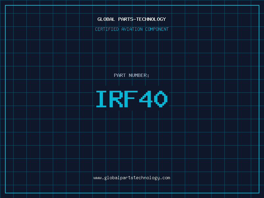Click the word GLOBAL in the header
264x198 pixels.
coord(106,19)
